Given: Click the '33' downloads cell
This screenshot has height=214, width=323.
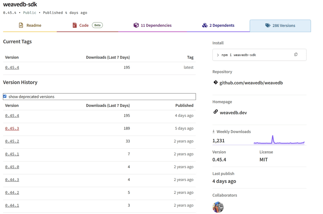Looking at the screenshot, I should 128,141.
